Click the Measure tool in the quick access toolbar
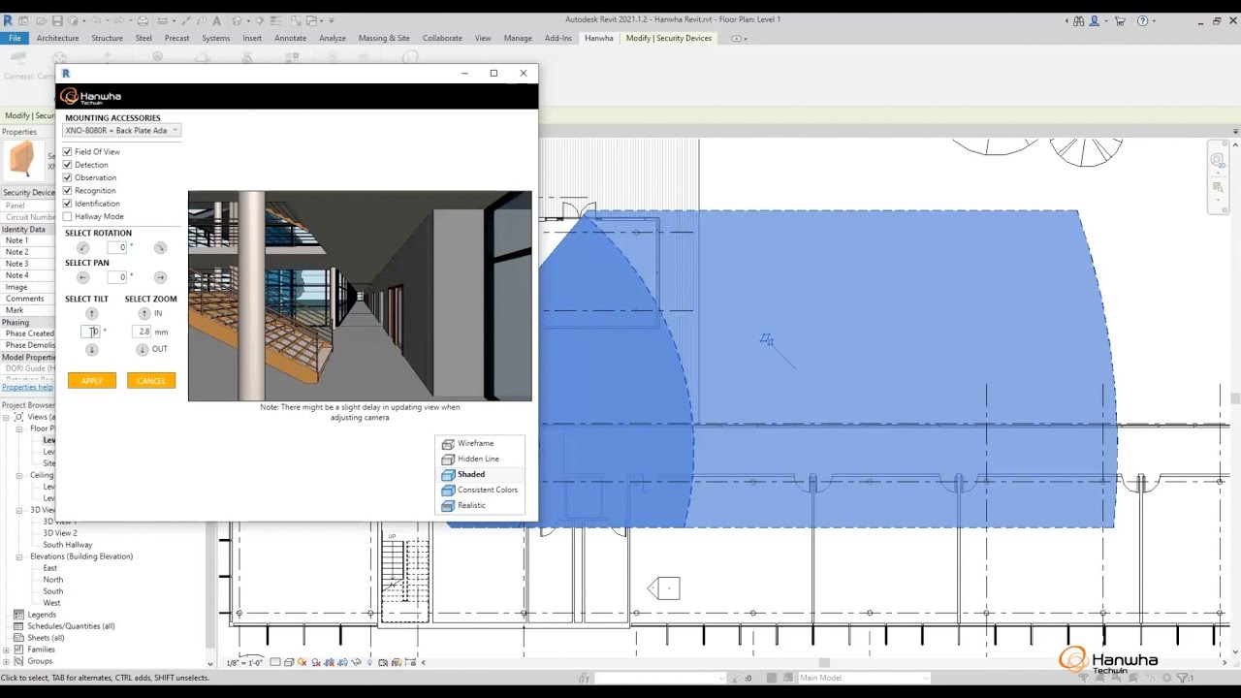Viewport: 1241px width, 698px height. pos(162,20)
